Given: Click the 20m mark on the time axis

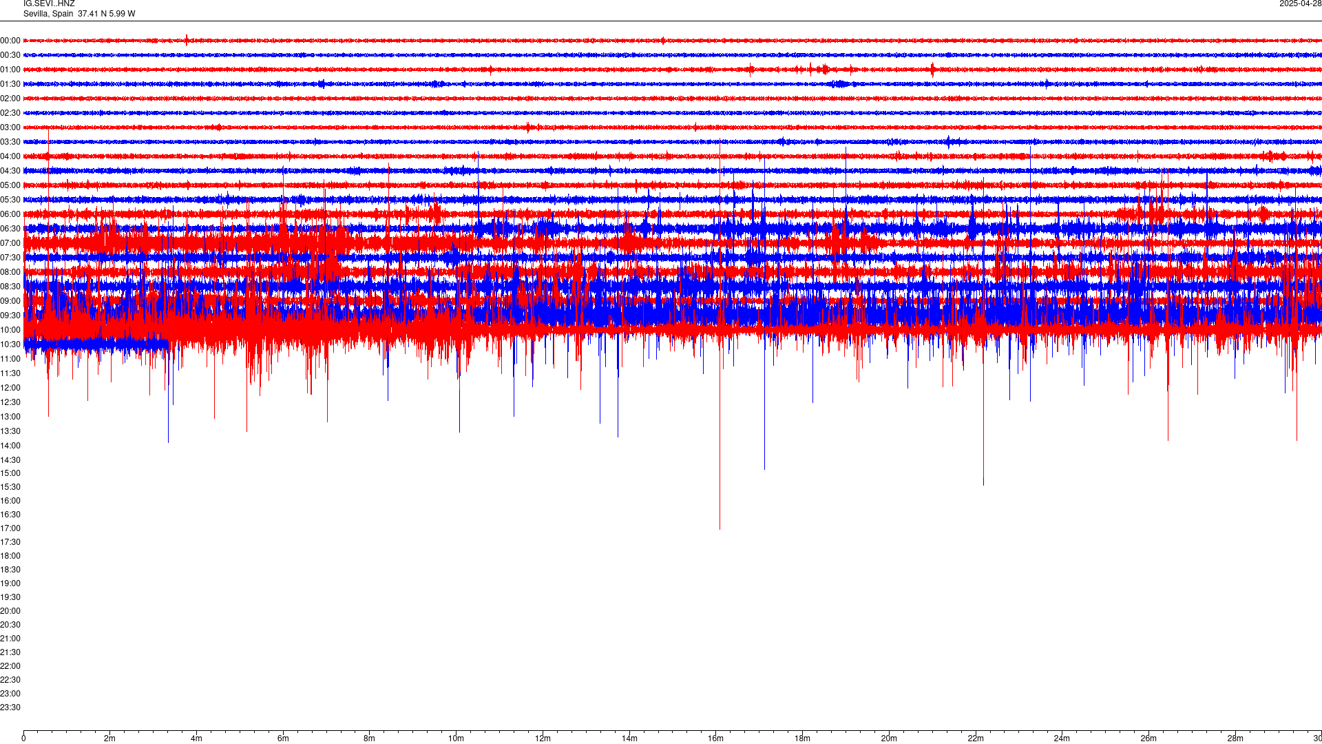Looking at the screenshot, I should (889, 738).
